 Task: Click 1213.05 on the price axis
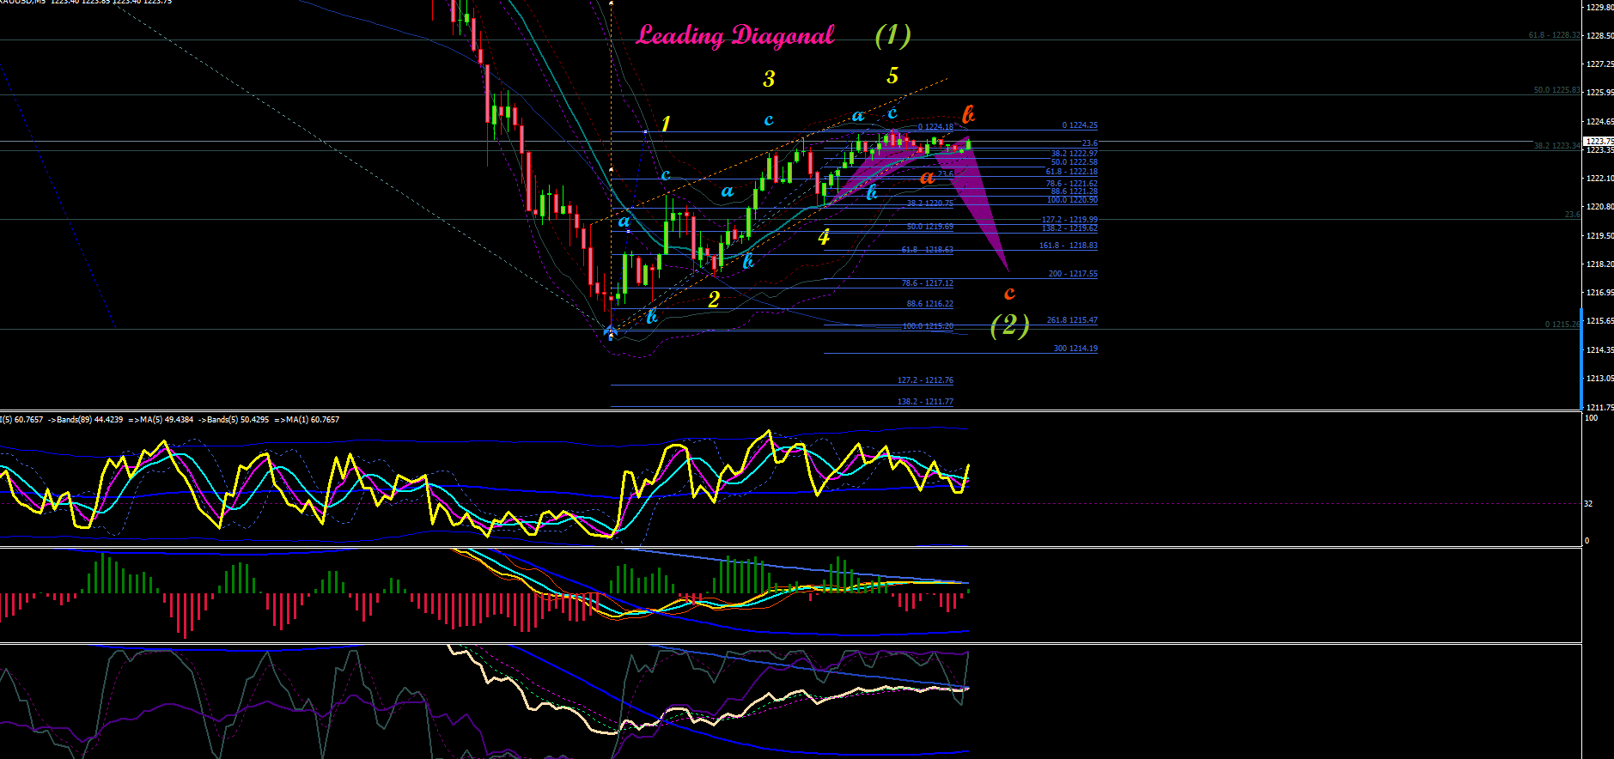point(1599,379)
